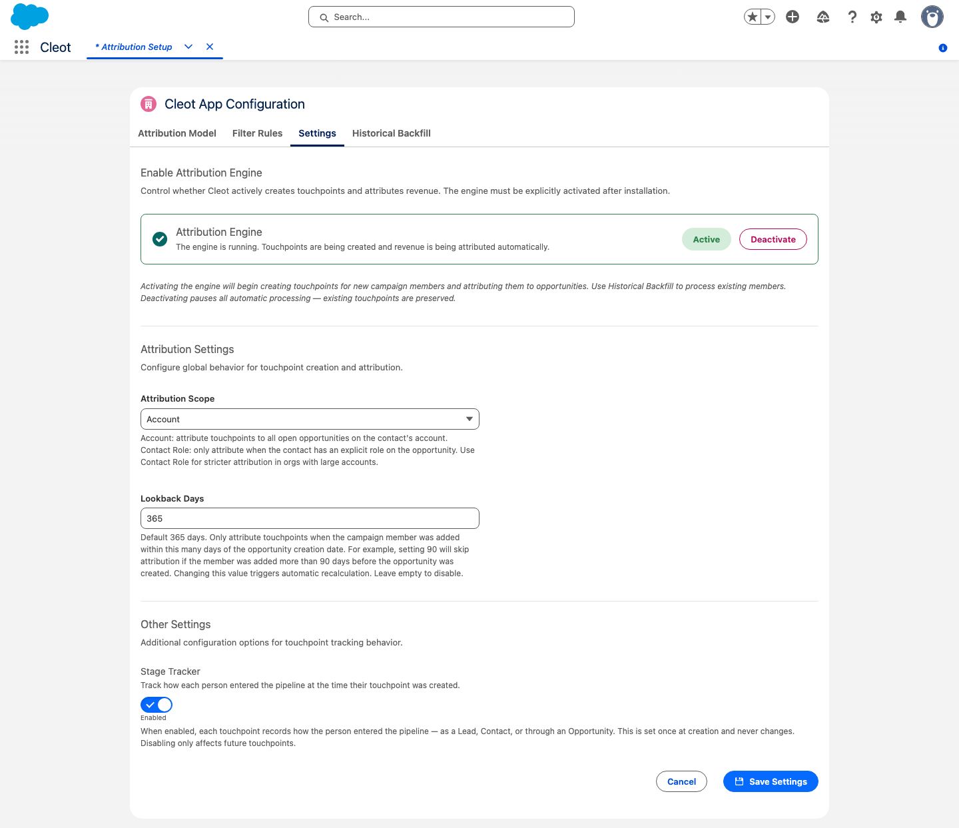Click Save Settings button

[x=771, y=781]
